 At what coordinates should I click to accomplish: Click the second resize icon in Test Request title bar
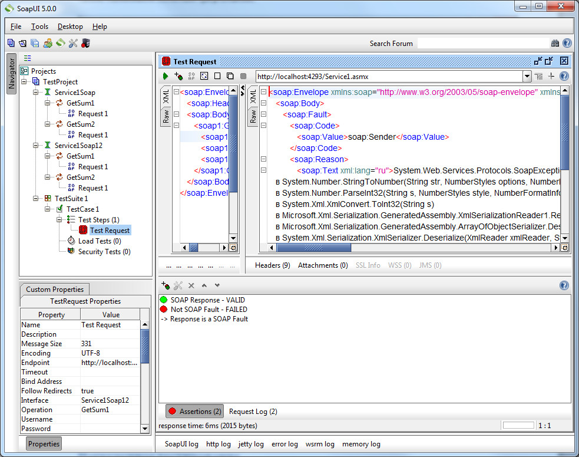coord(549,61)
